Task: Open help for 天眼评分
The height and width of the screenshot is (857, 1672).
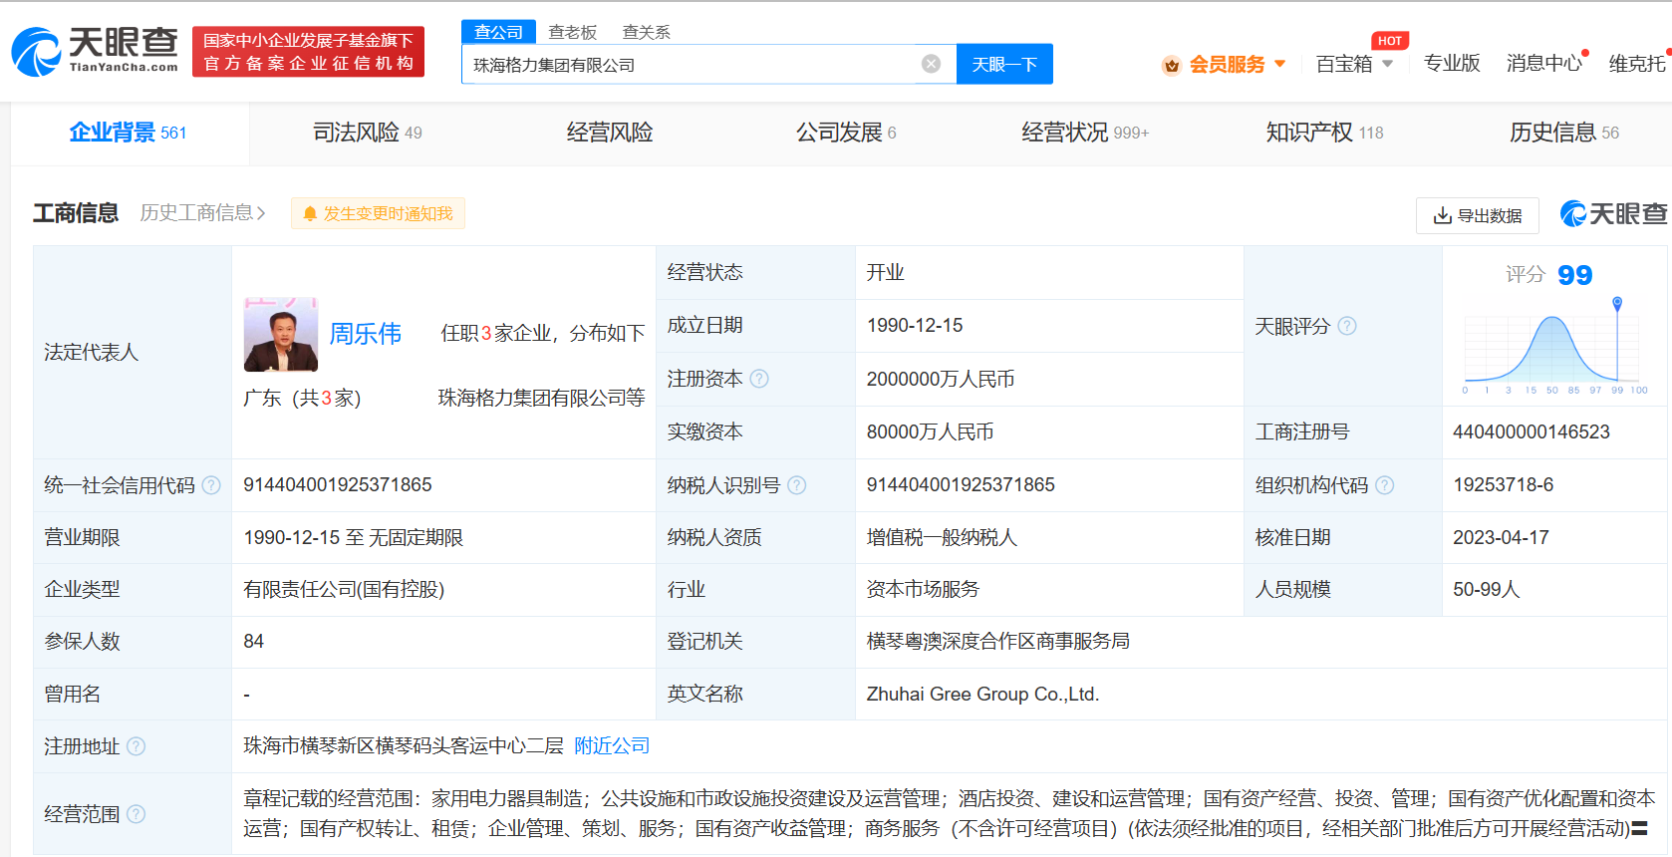Action: pos(1347,326)
